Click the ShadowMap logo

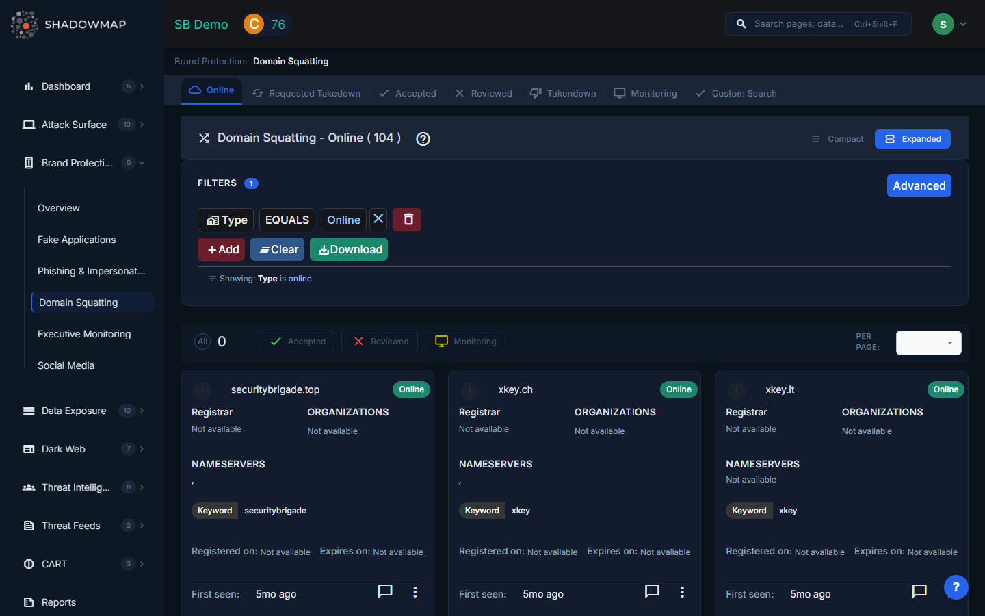[x=68, y=25]
